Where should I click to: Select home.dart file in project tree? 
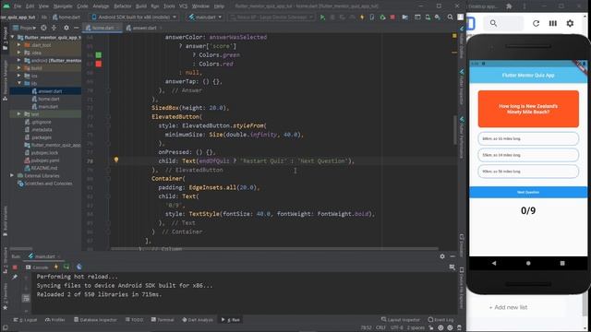[x=45, y=99]
